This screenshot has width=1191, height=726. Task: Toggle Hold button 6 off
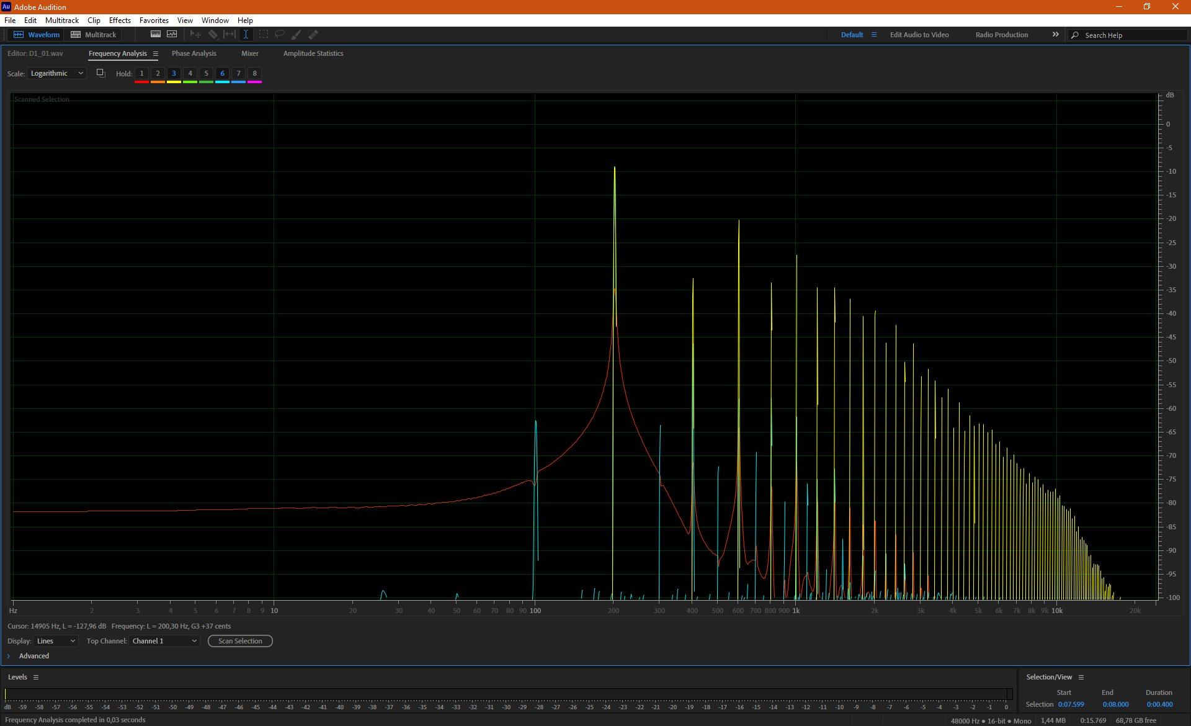click(222, 73)
